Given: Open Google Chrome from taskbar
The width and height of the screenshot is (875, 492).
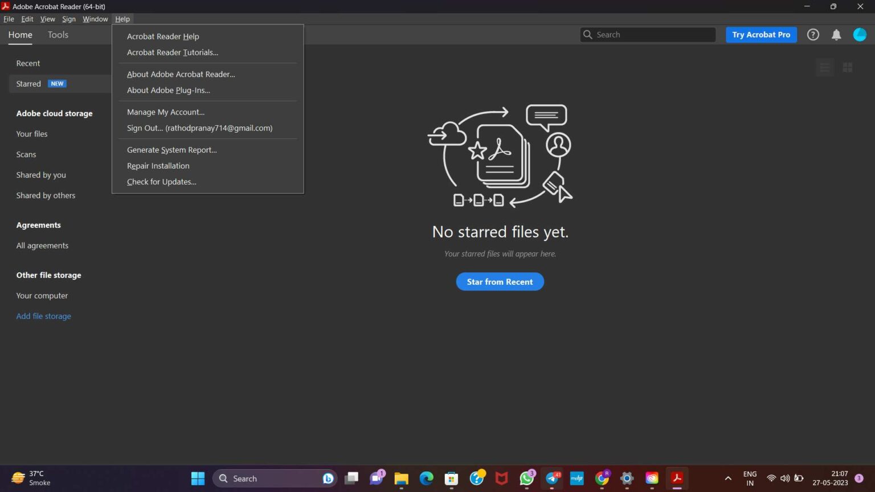Looking at the screenshot, I should point(602,478).
